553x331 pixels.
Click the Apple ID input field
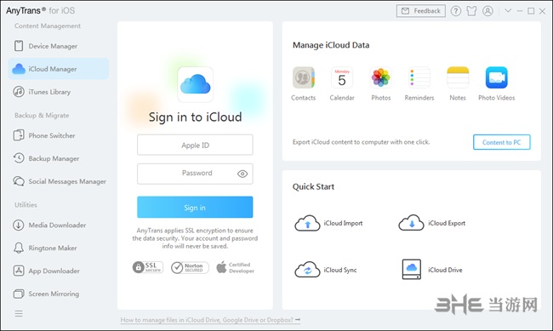click(x=195, y=145)
